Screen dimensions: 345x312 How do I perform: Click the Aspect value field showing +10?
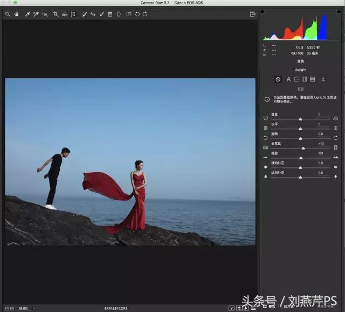tap(321, 144)
